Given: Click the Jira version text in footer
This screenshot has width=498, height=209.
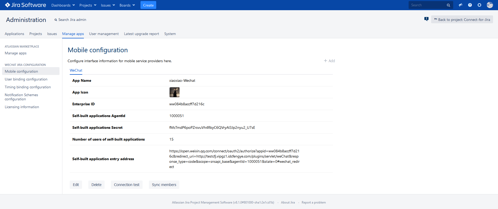Looking at the screenshot, I should tap(223, 202).
